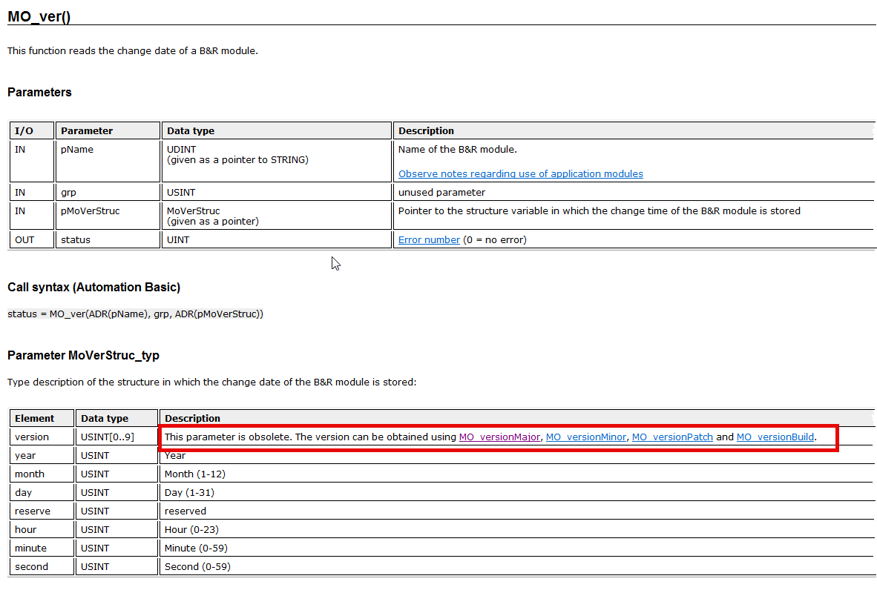This screenshot has height=590, width=877.
Task: Click the Element column header
Action: 42,418
